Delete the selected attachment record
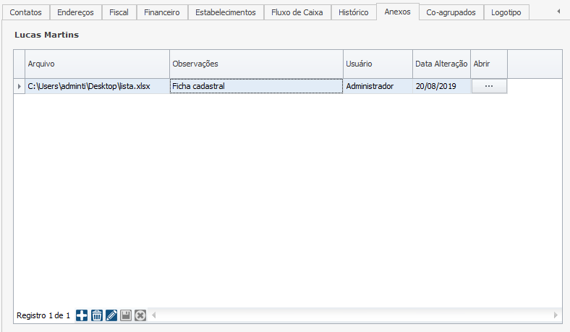The width and height of the screenshot is (570, 332). (96, 315)
